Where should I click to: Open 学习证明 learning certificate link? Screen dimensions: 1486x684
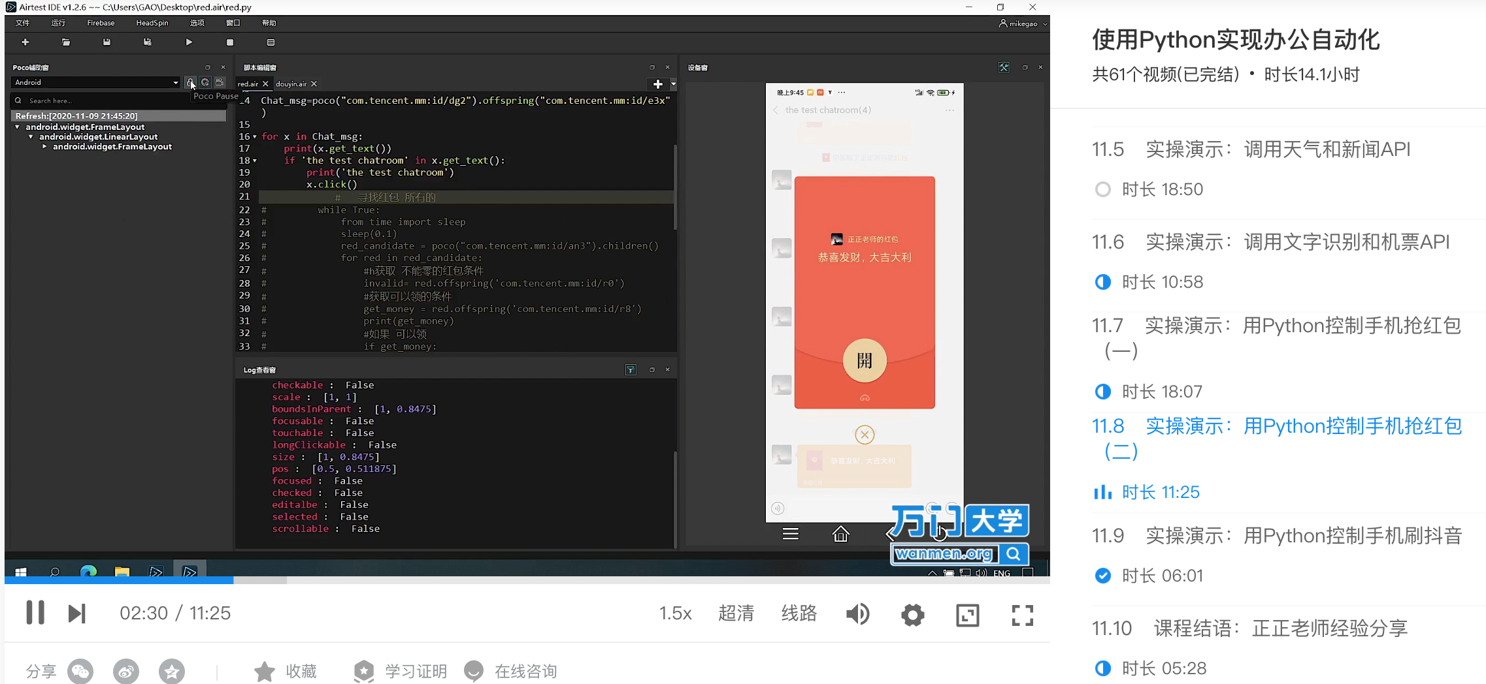(x=401, y=671)
